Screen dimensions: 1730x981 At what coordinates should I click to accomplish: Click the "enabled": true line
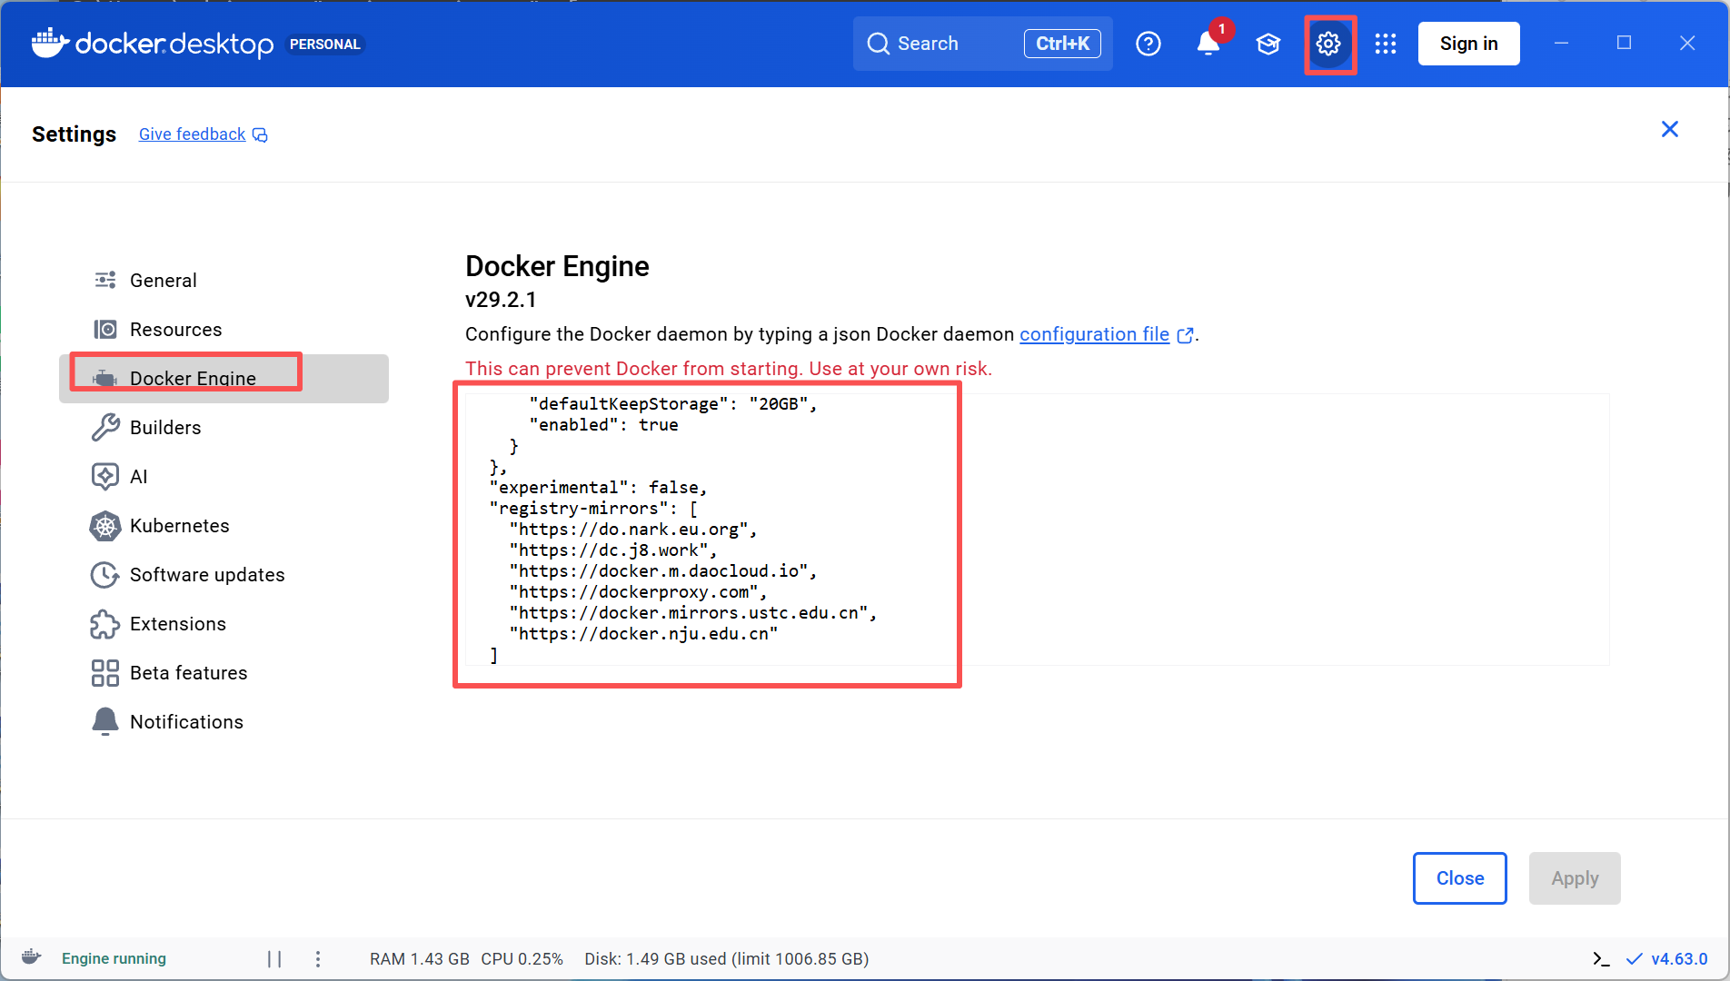pos(603,425)
